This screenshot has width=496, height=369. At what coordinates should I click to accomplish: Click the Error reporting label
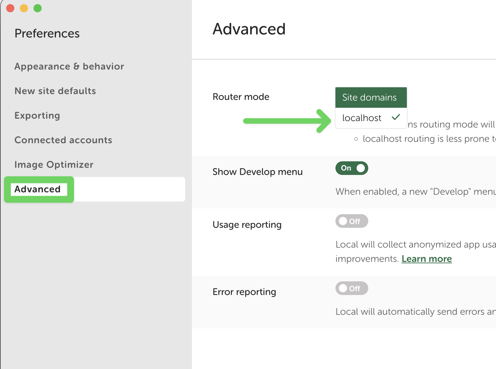coord(244,292)
